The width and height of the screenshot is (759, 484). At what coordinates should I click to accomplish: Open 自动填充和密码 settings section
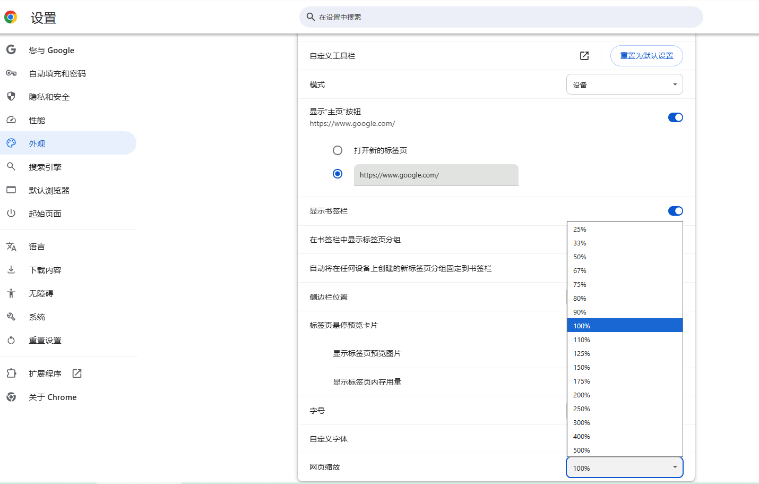(x=68, y=73)
